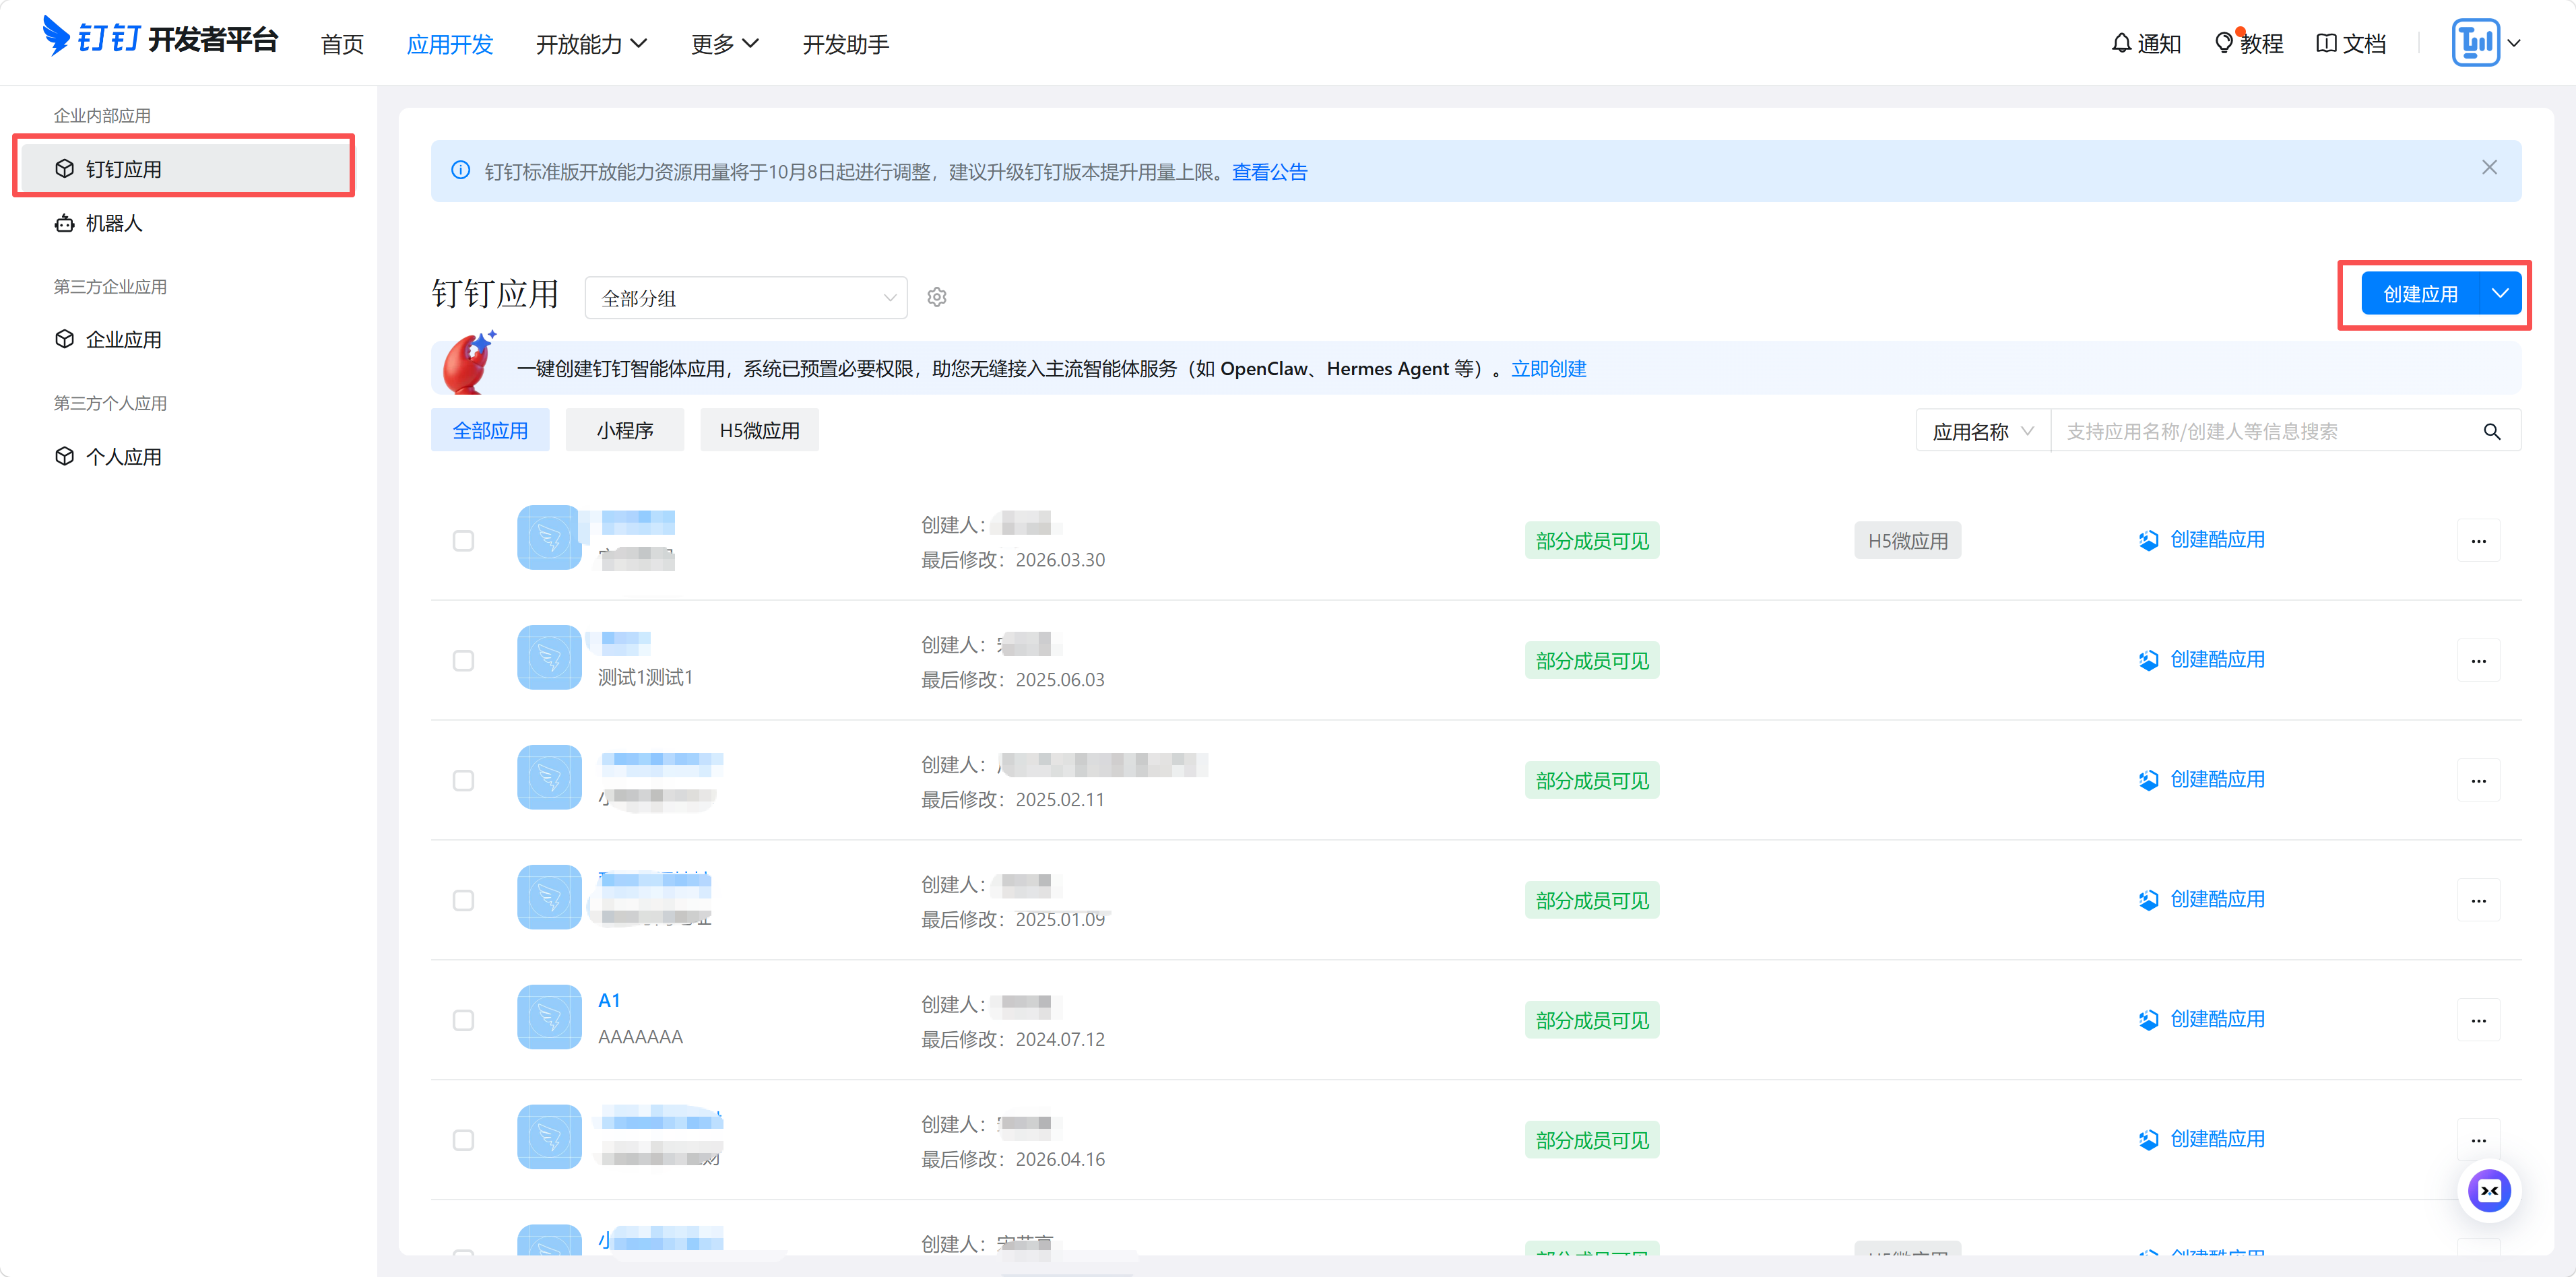Expand the 开放能力 menu

point(591,44)
